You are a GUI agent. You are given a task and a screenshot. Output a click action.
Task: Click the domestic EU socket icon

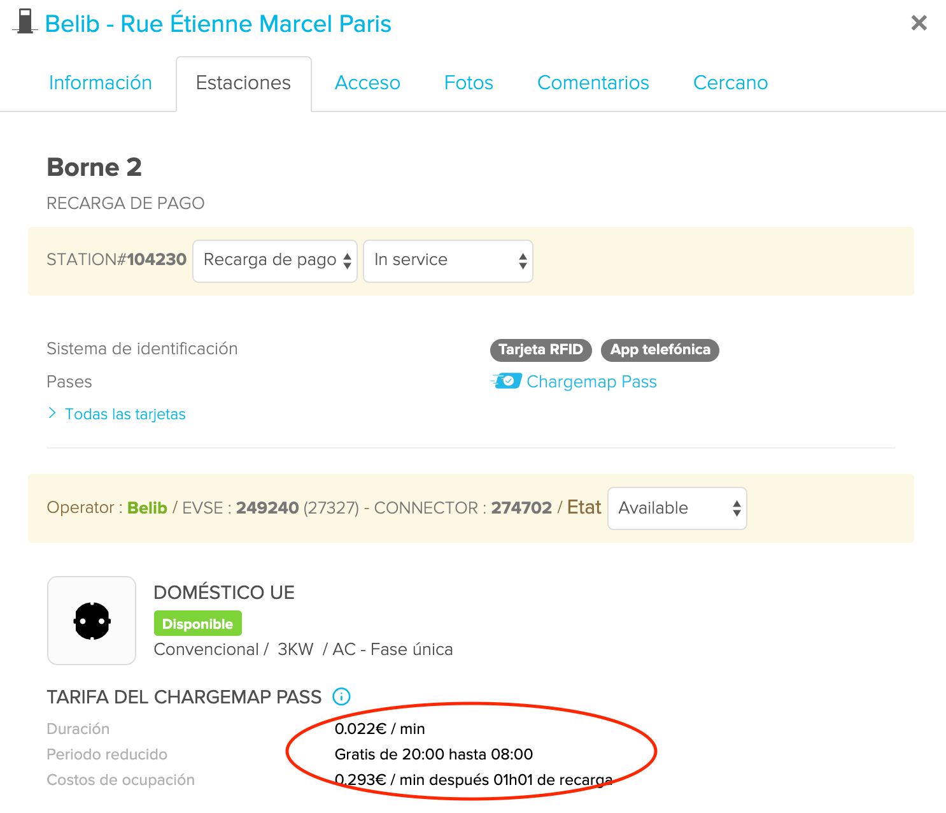tap(92, 621)
